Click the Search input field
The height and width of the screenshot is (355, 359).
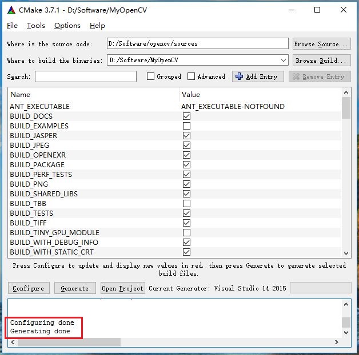(x=86, y=76)
